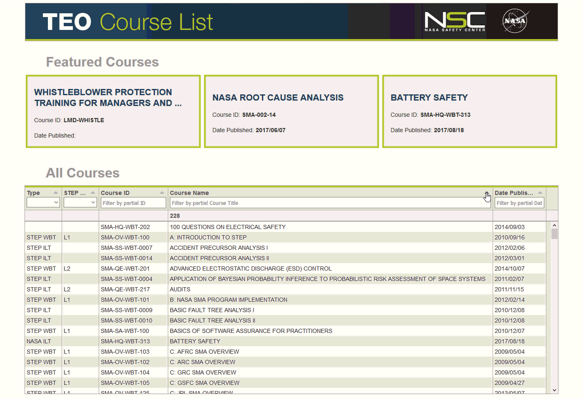Click the NASA ILT type cell

[x=39, y=341]
